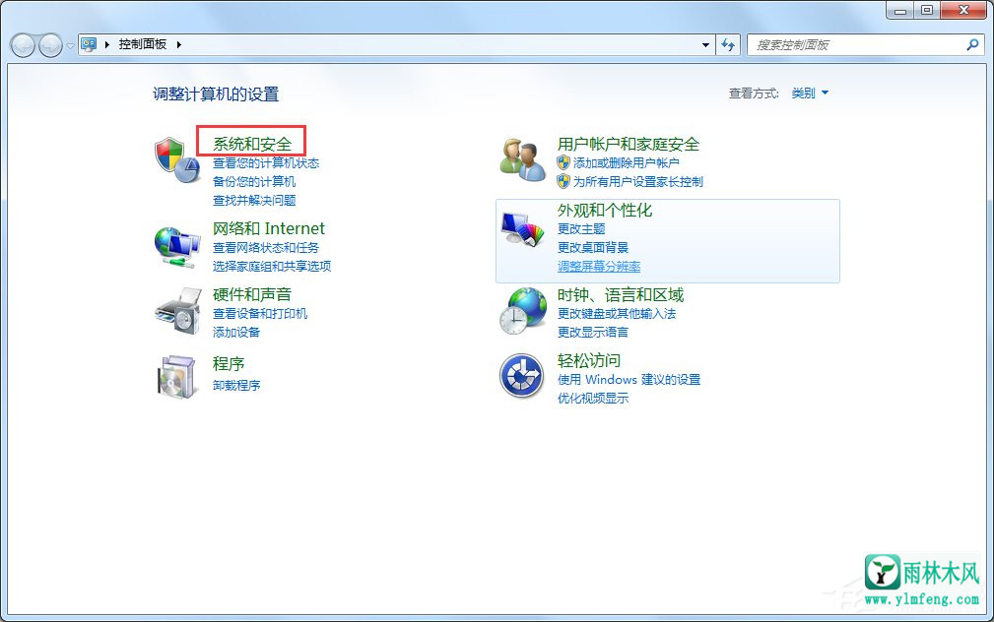Open 查看您的计算机状态
Screen dimensions: 994x622
[266, 162]
